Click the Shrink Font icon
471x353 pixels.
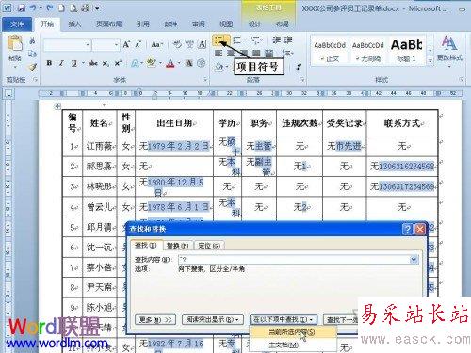[138, 44]
